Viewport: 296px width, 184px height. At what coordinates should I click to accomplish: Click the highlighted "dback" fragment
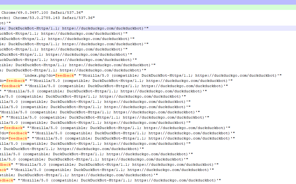coord(6,164)
